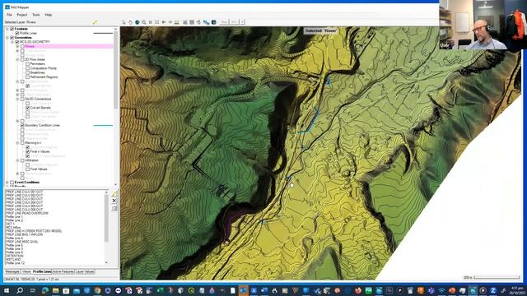Click the profile line blue toolbar icon

(206, 22)
